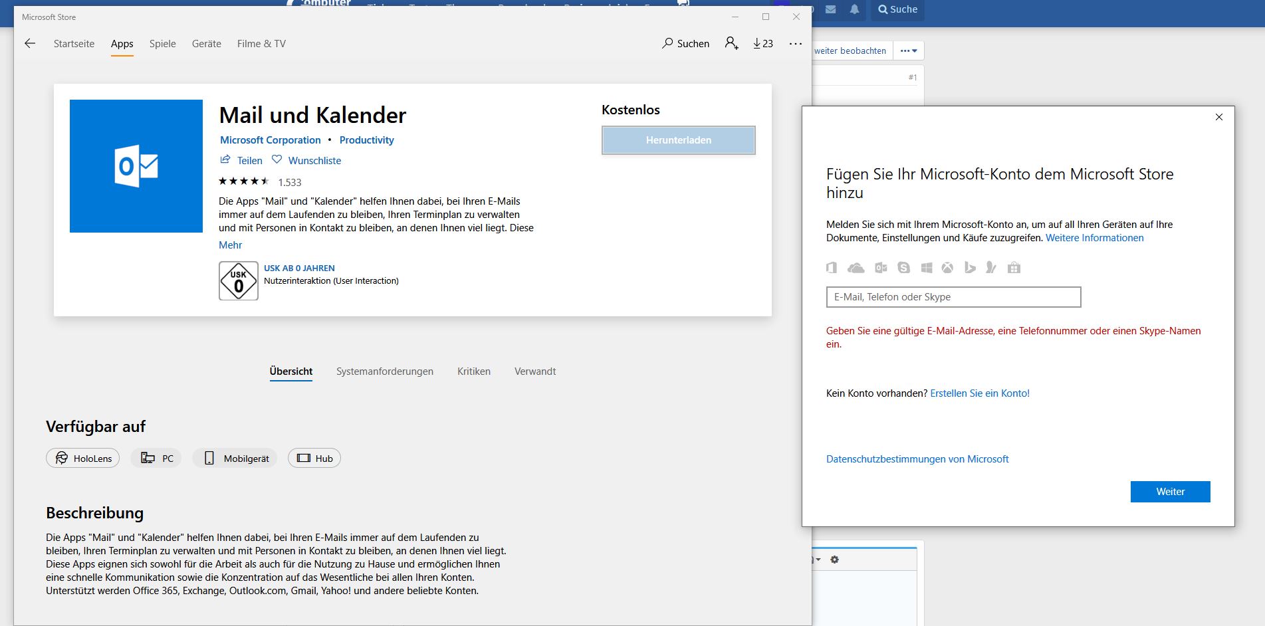Click the HoloLens availability chip

83,458
